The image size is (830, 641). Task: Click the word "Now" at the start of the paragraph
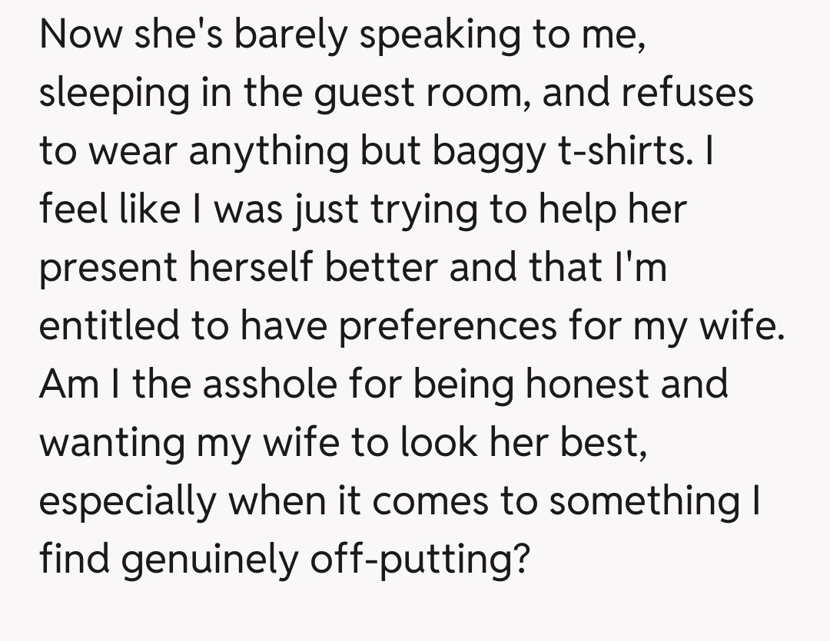(x=79, y=35)
